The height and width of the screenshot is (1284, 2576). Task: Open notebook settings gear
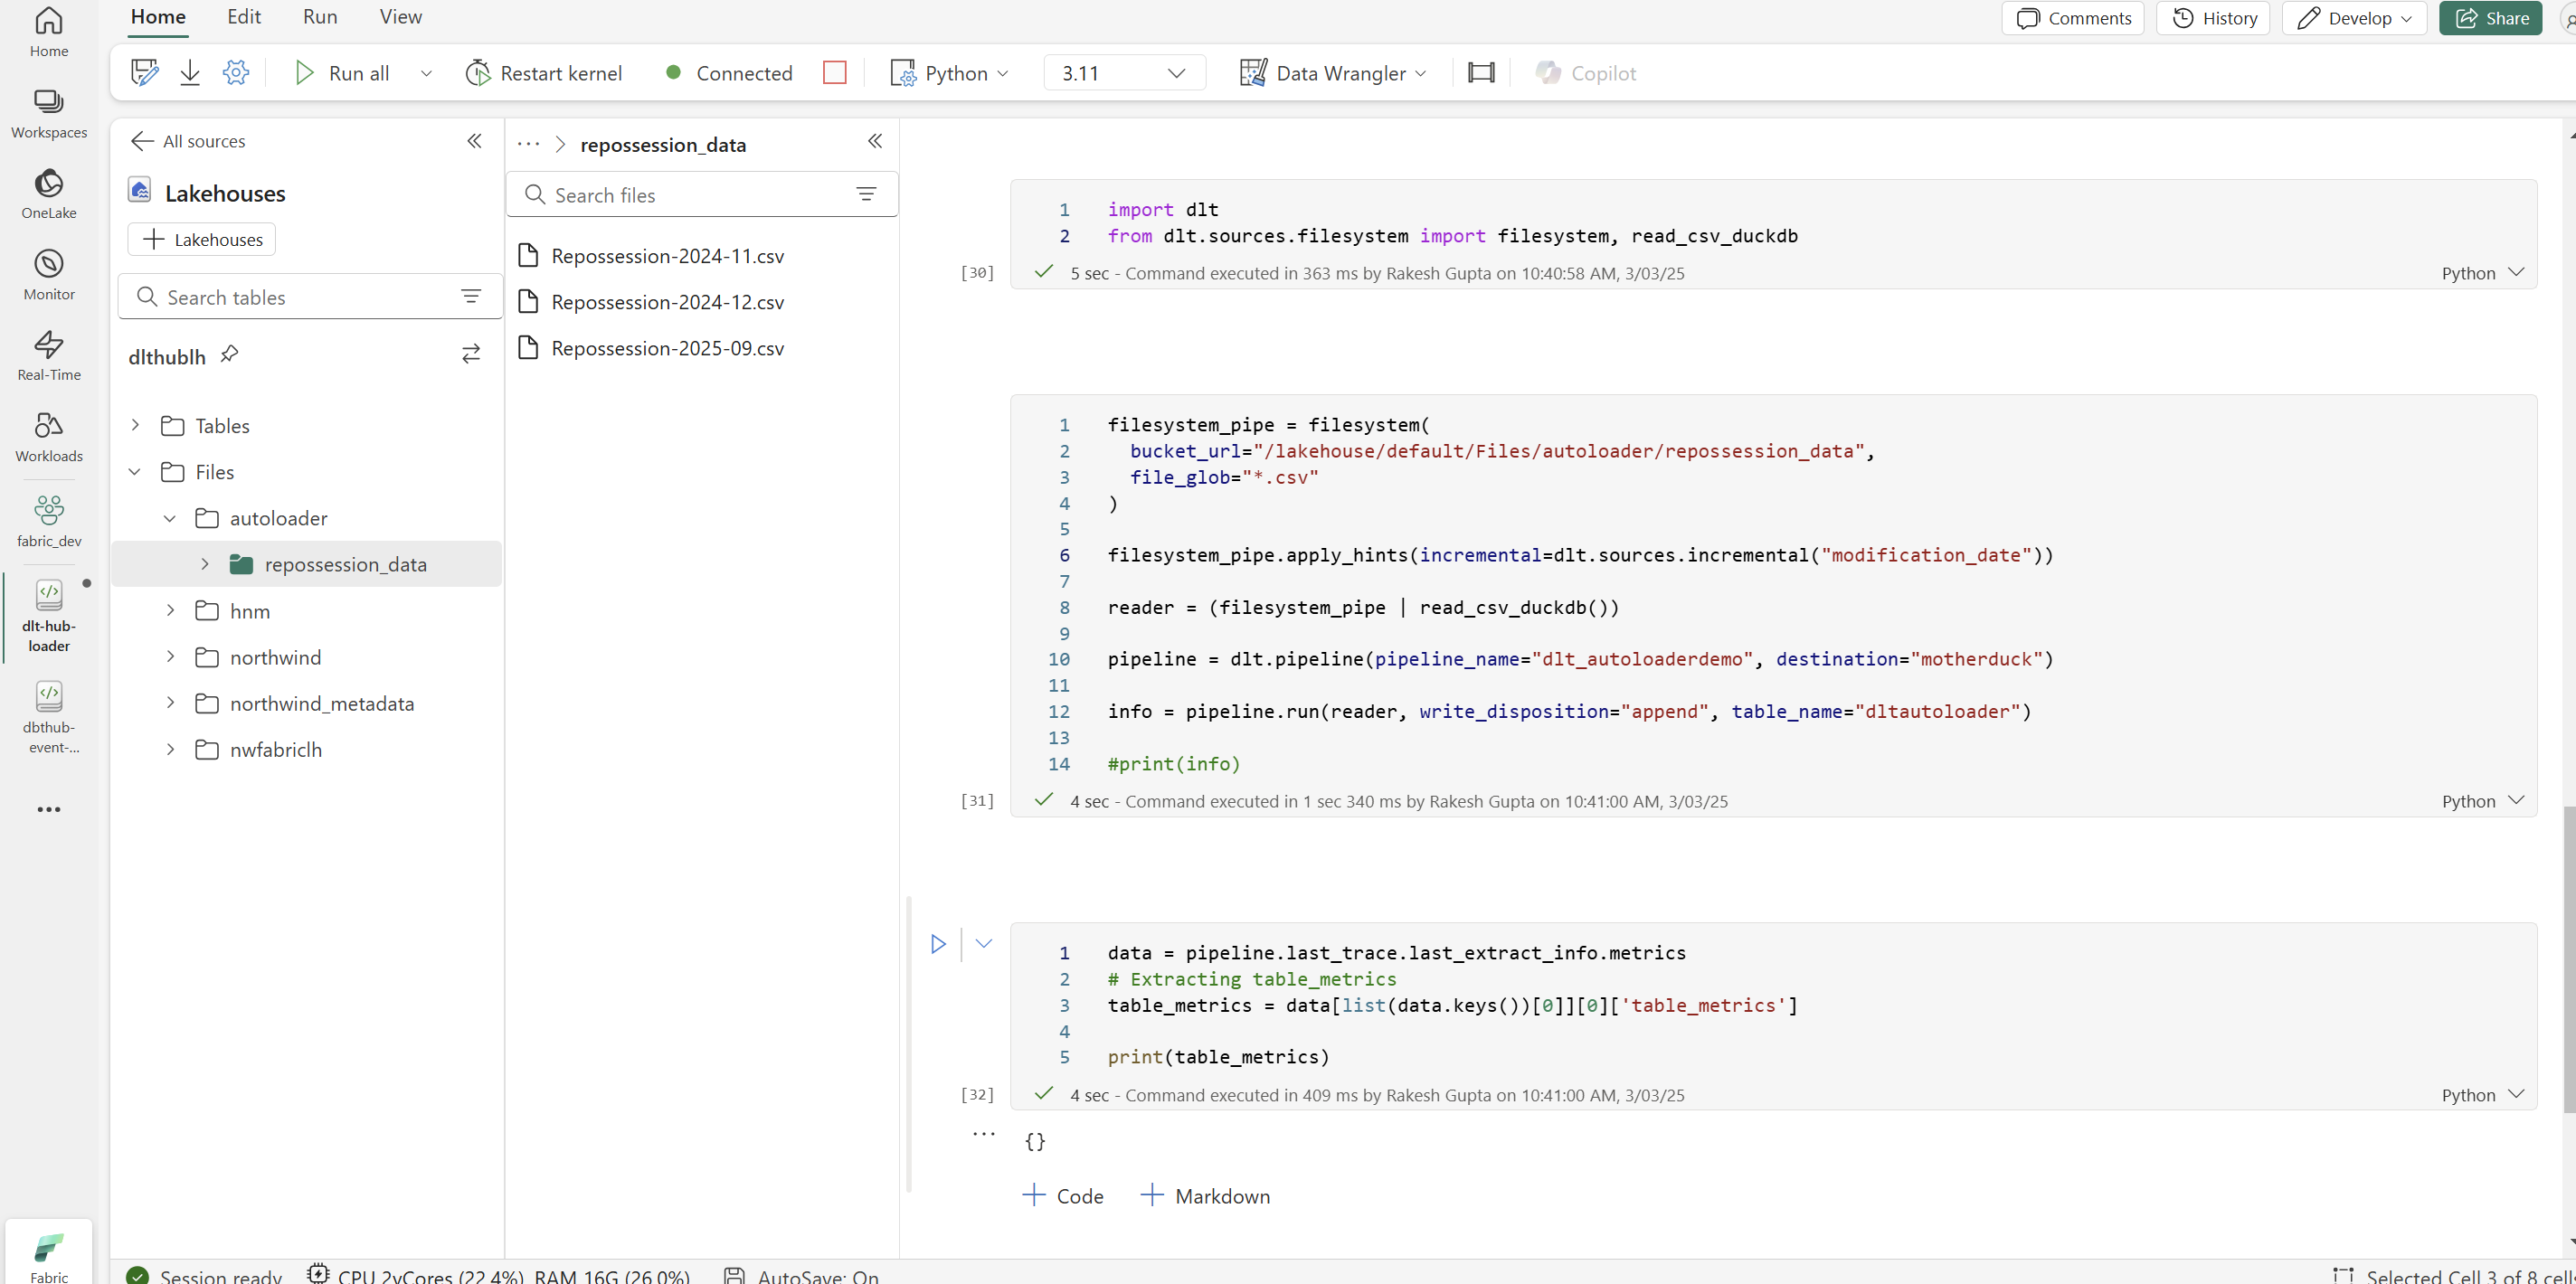tap(236, 71)
